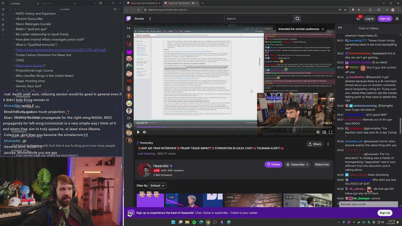Click Sign Up in the purple banner
Viewport: 402px width, 226px height.
pos(385,213)
